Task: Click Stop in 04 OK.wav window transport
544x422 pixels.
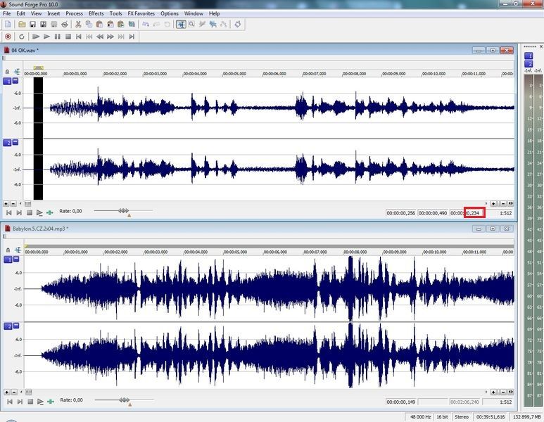Action: click(x=30, y=212)
